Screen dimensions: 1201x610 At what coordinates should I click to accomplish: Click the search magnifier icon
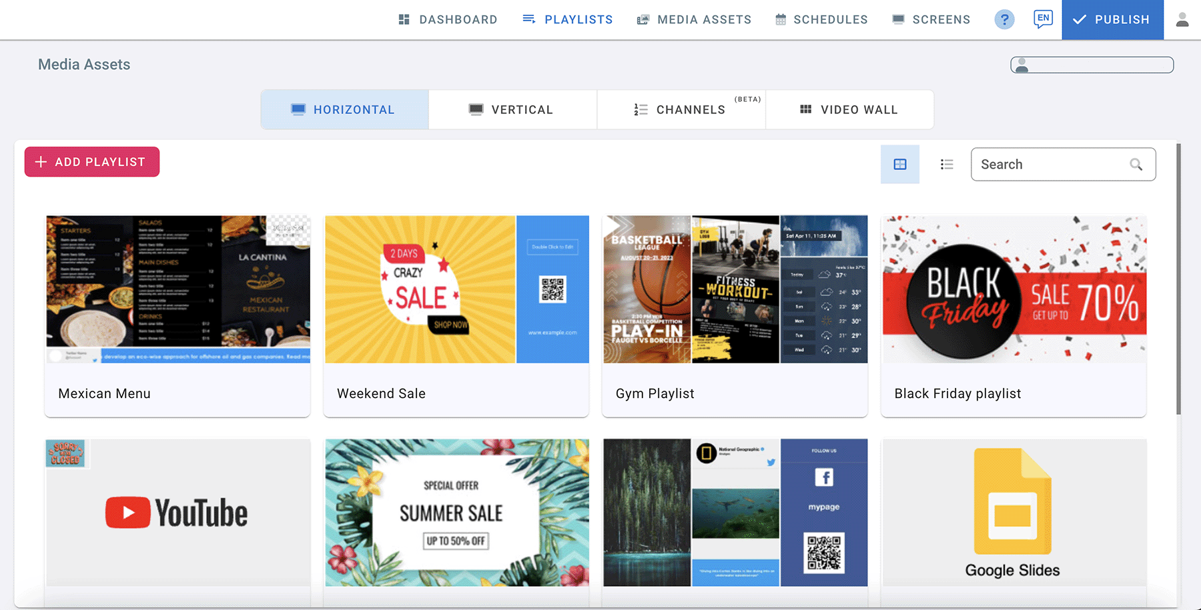(x=1136, y=164)
